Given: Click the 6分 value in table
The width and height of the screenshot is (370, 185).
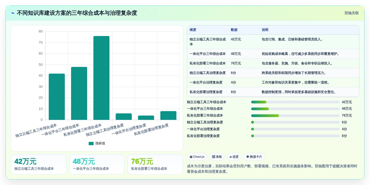Looking at the screenshot, I should 233,73.
